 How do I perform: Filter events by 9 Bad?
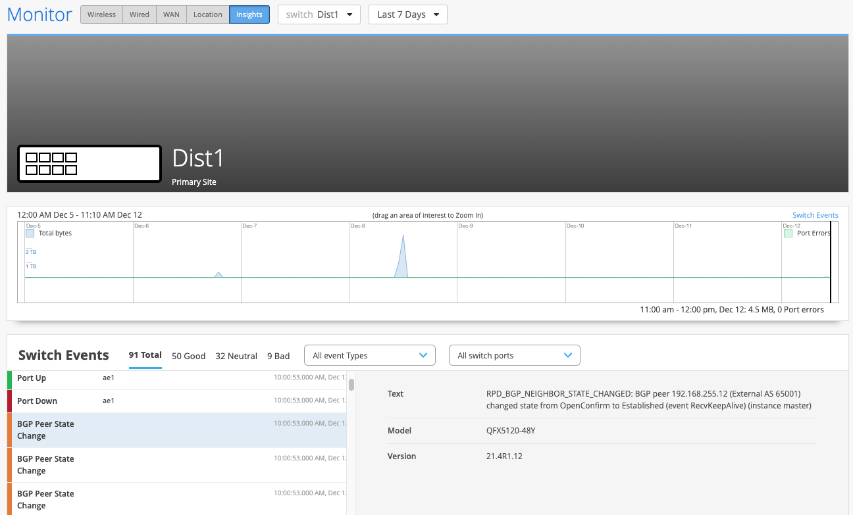[278, 356]
